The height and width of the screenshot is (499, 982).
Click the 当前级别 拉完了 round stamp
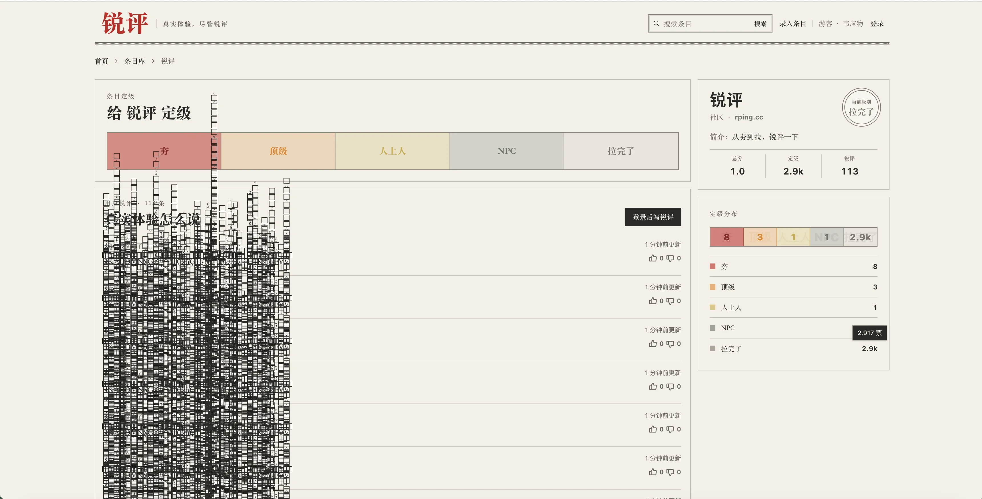(861, 107)
